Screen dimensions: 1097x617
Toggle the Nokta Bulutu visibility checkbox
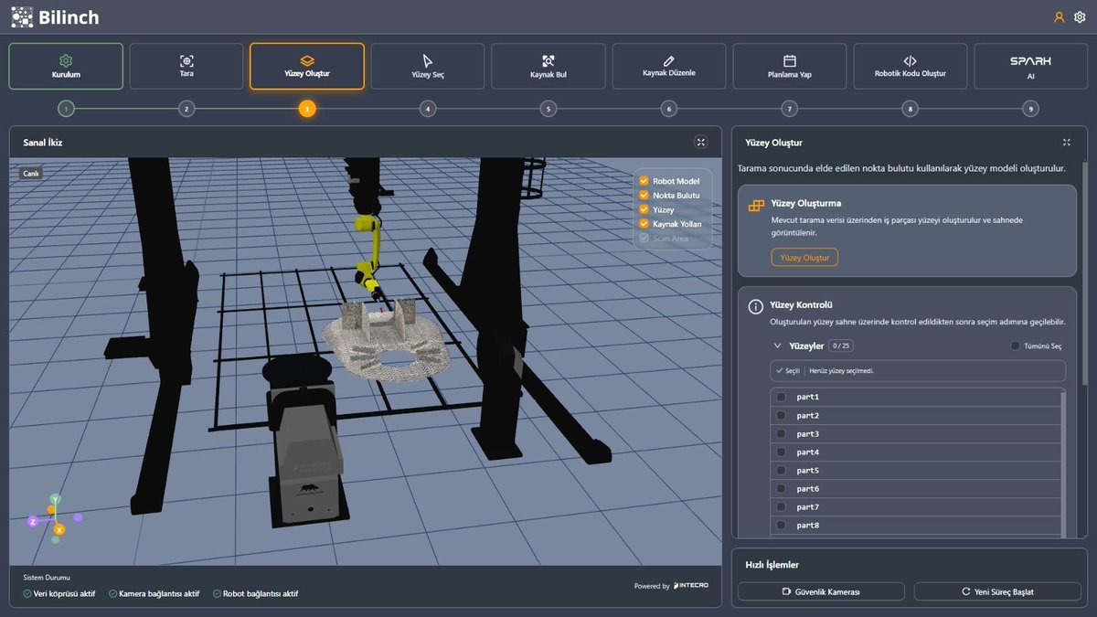pos(644,196)
